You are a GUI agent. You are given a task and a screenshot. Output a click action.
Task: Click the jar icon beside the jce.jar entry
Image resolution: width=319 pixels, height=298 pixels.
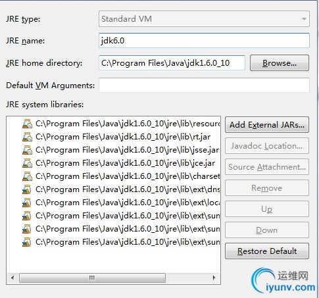tap(27, 163)
